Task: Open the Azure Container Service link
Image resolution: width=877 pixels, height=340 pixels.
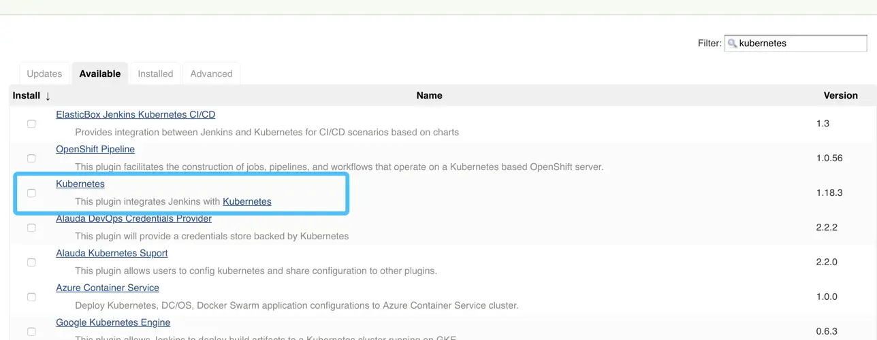Action: pyautogui.click(x=108, y=288)
